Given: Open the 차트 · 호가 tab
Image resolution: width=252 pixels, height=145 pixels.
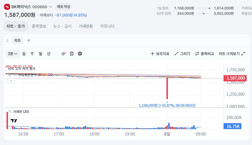Looking at the screenshot, I should (x=16, y=26).
